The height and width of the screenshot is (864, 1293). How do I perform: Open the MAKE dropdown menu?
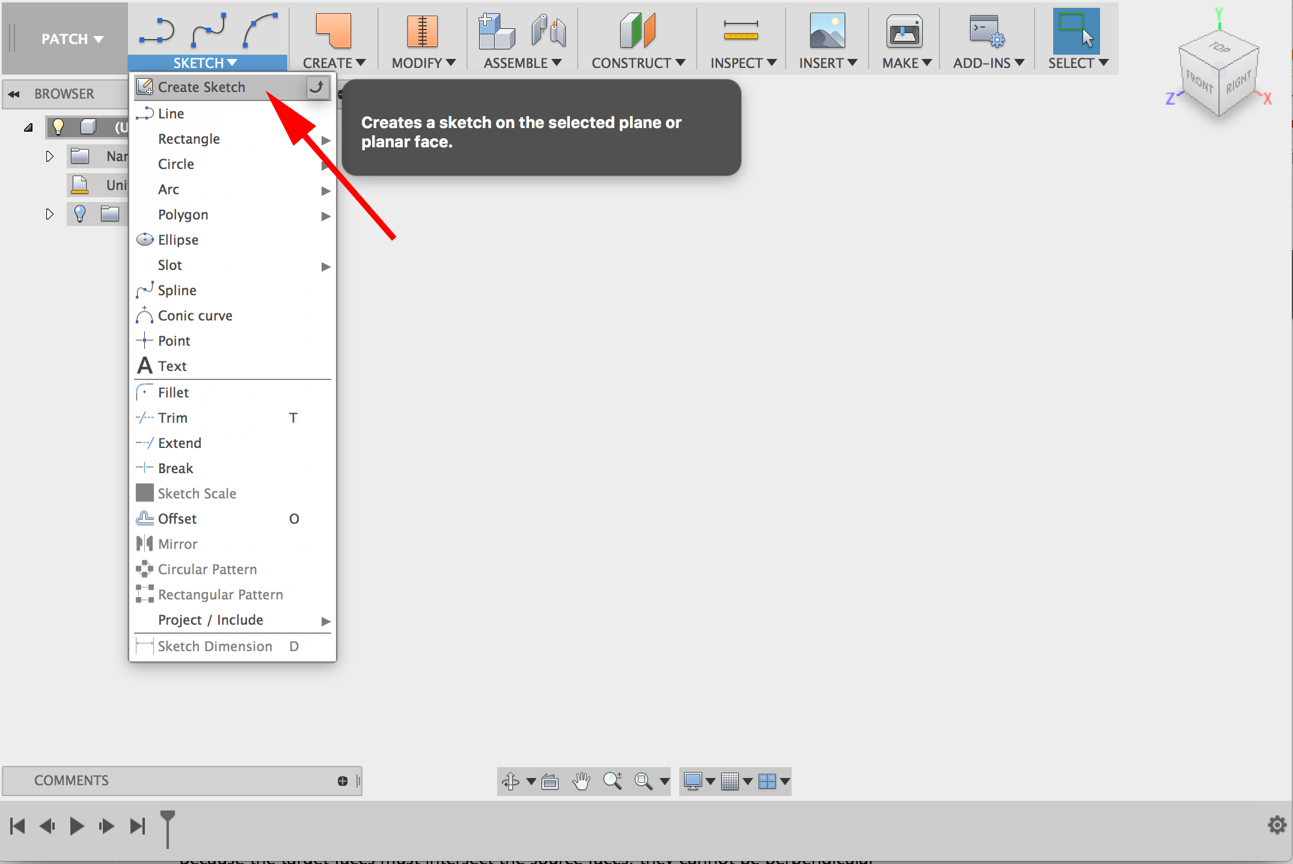(x=907, y=63)
